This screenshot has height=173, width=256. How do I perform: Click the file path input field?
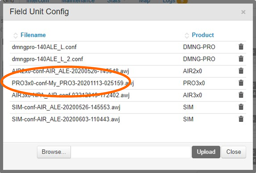tap(131, 152)
